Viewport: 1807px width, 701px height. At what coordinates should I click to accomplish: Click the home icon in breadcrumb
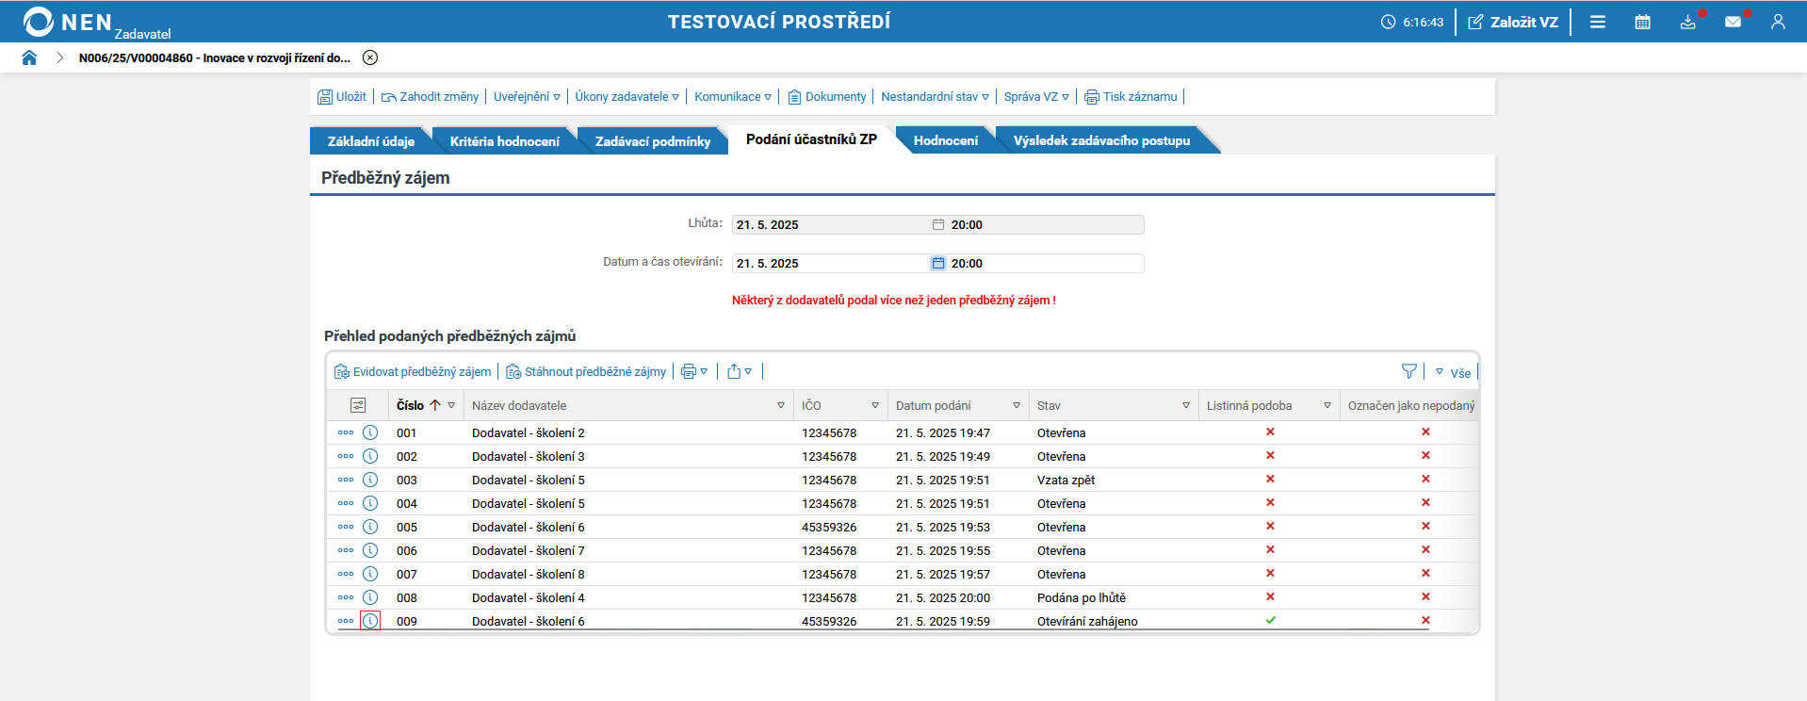(x=29, y=57)
